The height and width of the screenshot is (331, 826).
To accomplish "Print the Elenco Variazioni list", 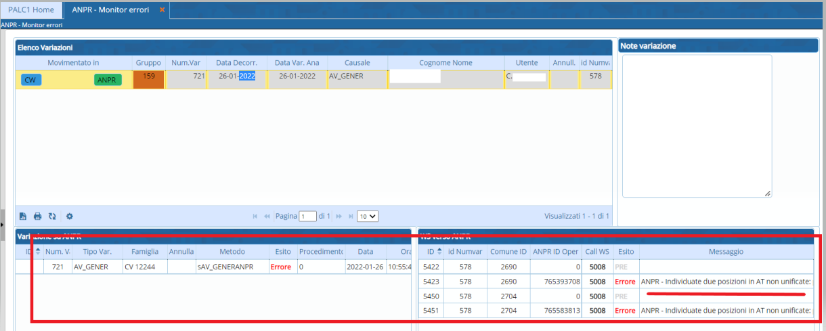I will click(x=38, y=217).
